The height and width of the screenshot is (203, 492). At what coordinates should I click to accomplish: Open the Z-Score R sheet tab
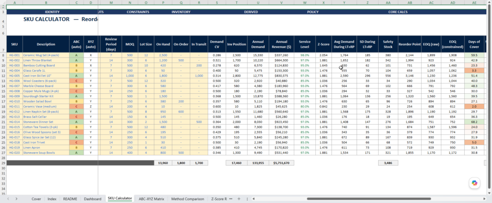(x=219, y=199)
